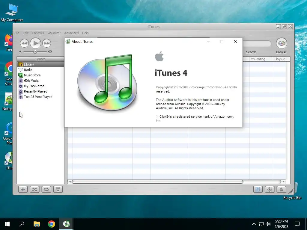Open taskbar search magnifier

[22, 224]
